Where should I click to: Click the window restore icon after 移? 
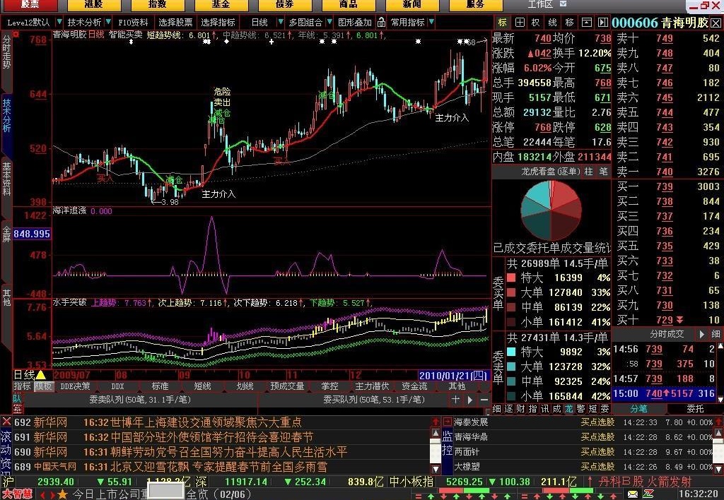(586, 23)
